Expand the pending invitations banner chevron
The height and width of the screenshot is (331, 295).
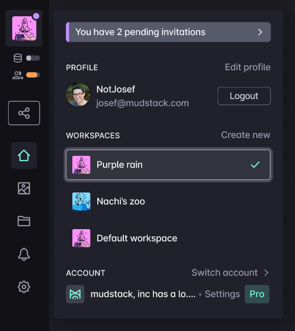[x=260, y=32]
